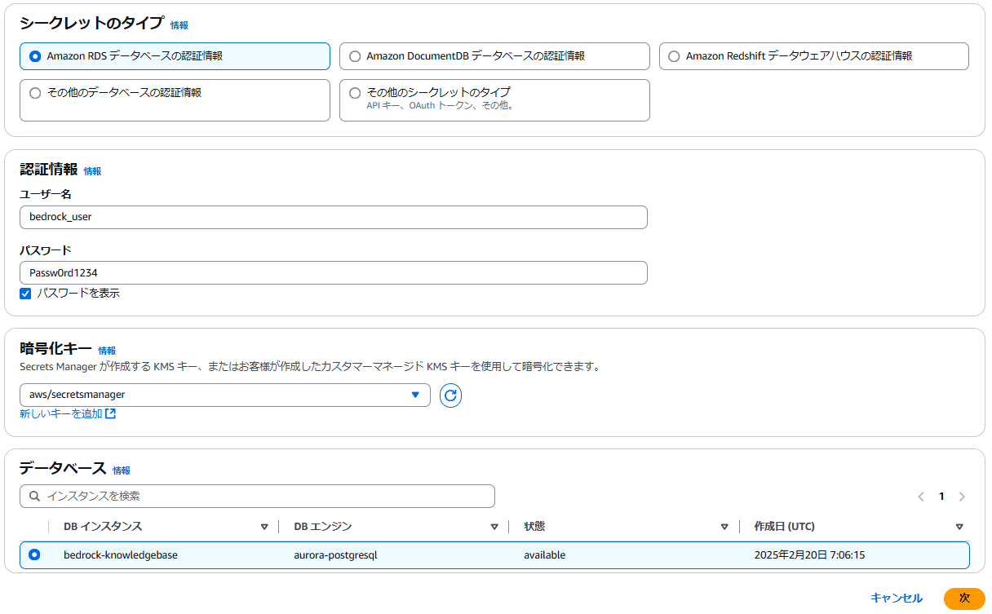
Task: Click the 作成日 (UTC) column header text
Action: [x=784, y=527]
